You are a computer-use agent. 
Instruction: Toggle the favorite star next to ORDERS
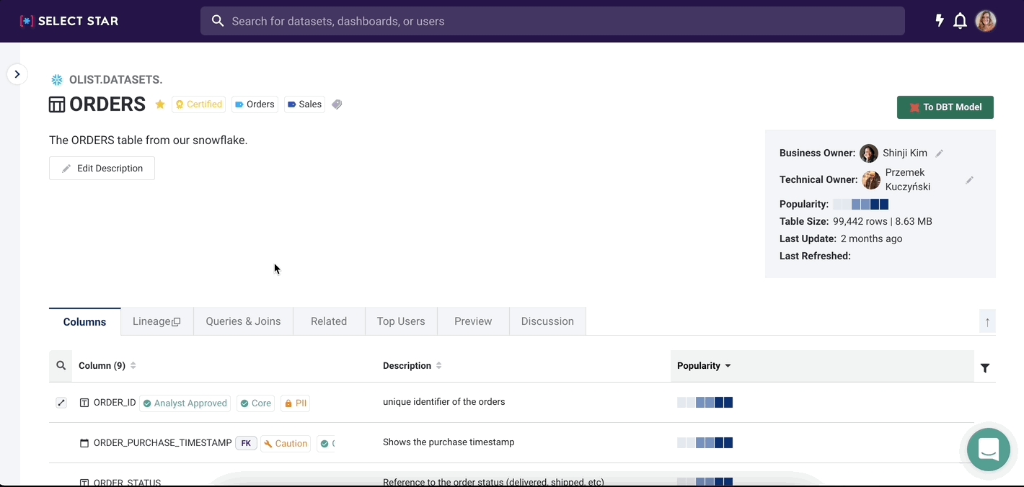[x=160, y=104]
